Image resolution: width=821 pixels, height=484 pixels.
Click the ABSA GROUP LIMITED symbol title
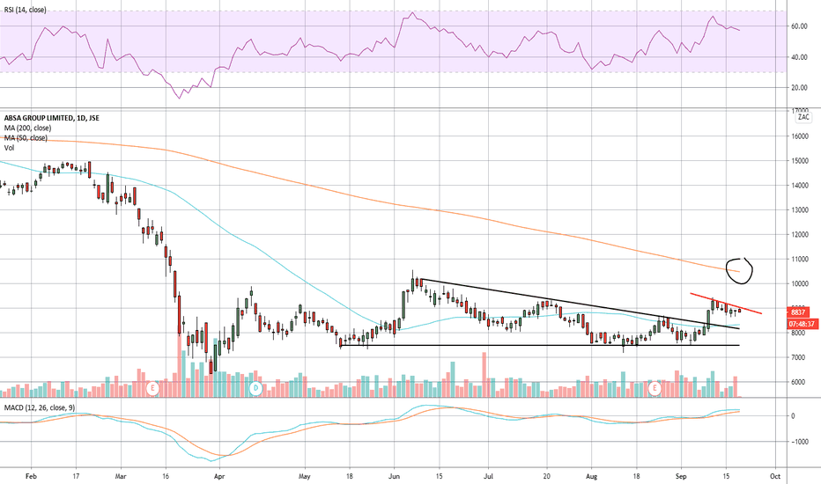click(51, 118)
